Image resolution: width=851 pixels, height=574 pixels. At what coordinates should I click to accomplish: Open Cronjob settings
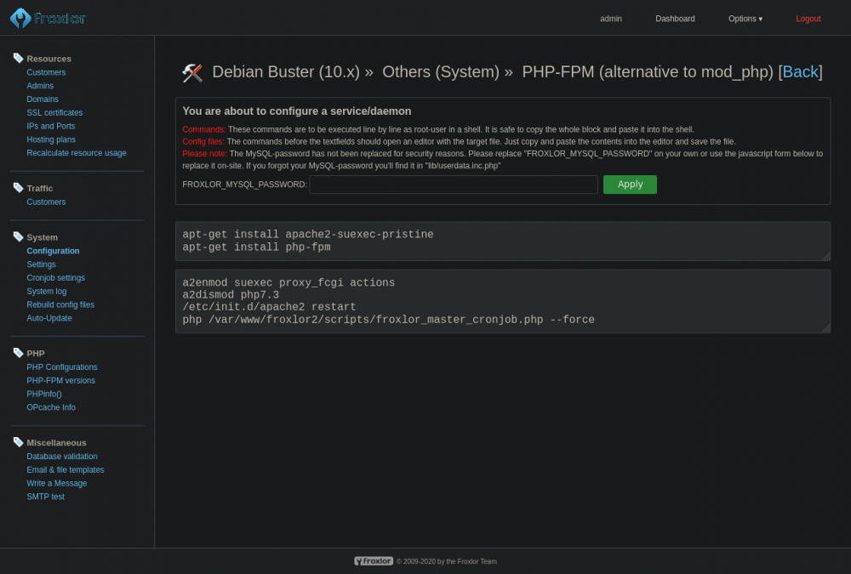(x=56, y=278)
